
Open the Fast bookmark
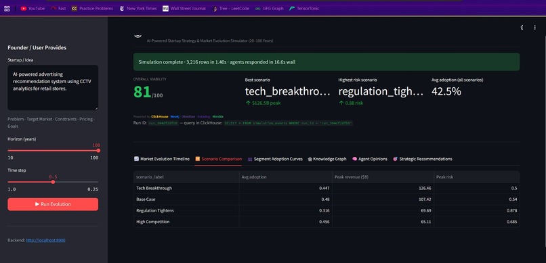point(58,8)
